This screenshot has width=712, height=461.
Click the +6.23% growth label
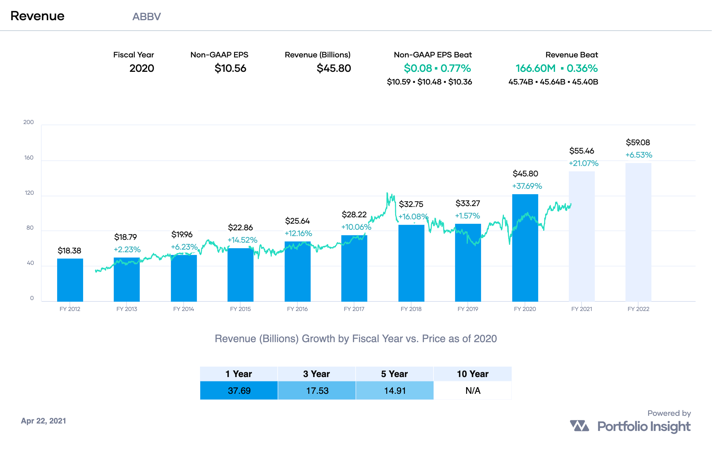(x=184, y=247)
